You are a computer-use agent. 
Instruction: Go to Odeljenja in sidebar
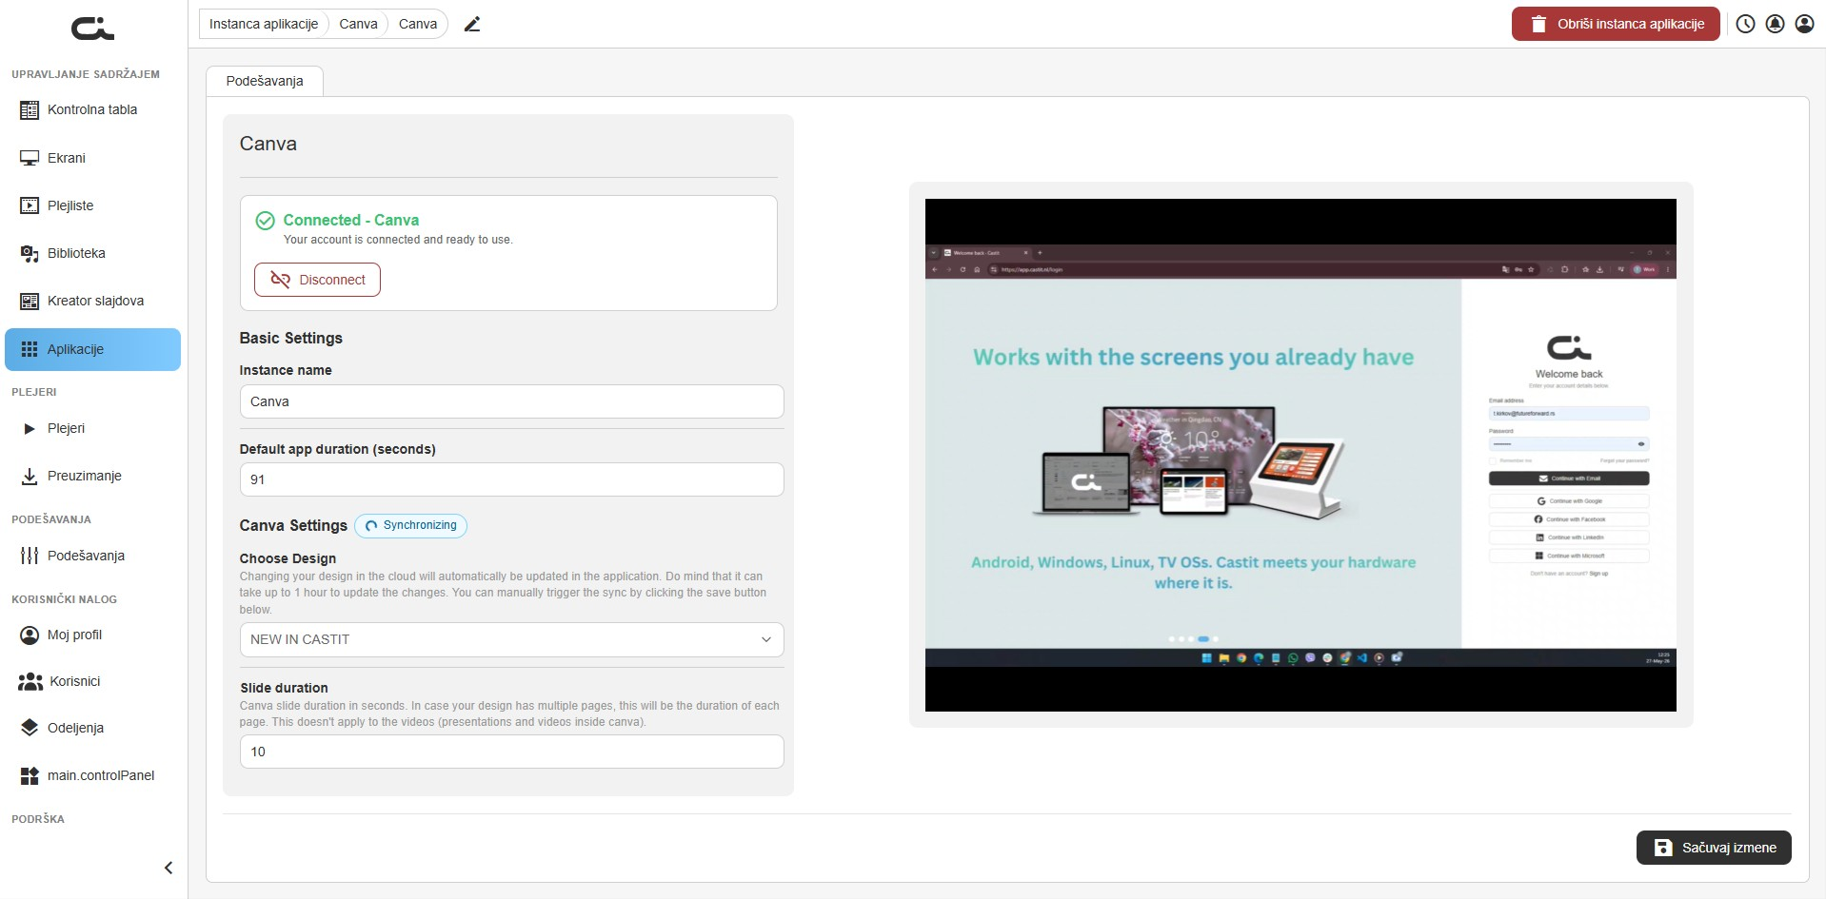92,728
